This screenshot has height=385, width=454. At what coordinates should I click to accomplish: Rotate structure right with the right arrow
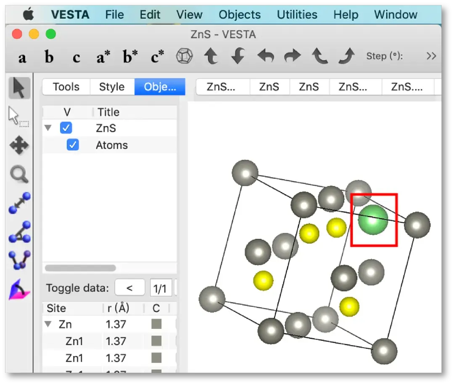click(x=293, y=56)
